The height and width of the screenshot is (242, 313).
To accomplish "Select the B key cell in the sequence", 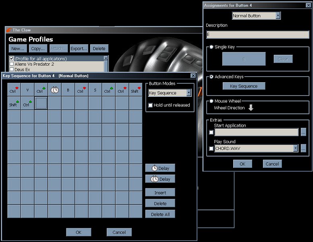I will click(x=68, y=90).
